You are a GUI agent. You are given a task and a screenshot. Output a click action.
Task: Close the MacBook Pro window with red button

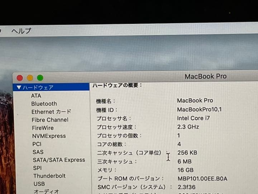pyautogui.click(x=20, y=78)
